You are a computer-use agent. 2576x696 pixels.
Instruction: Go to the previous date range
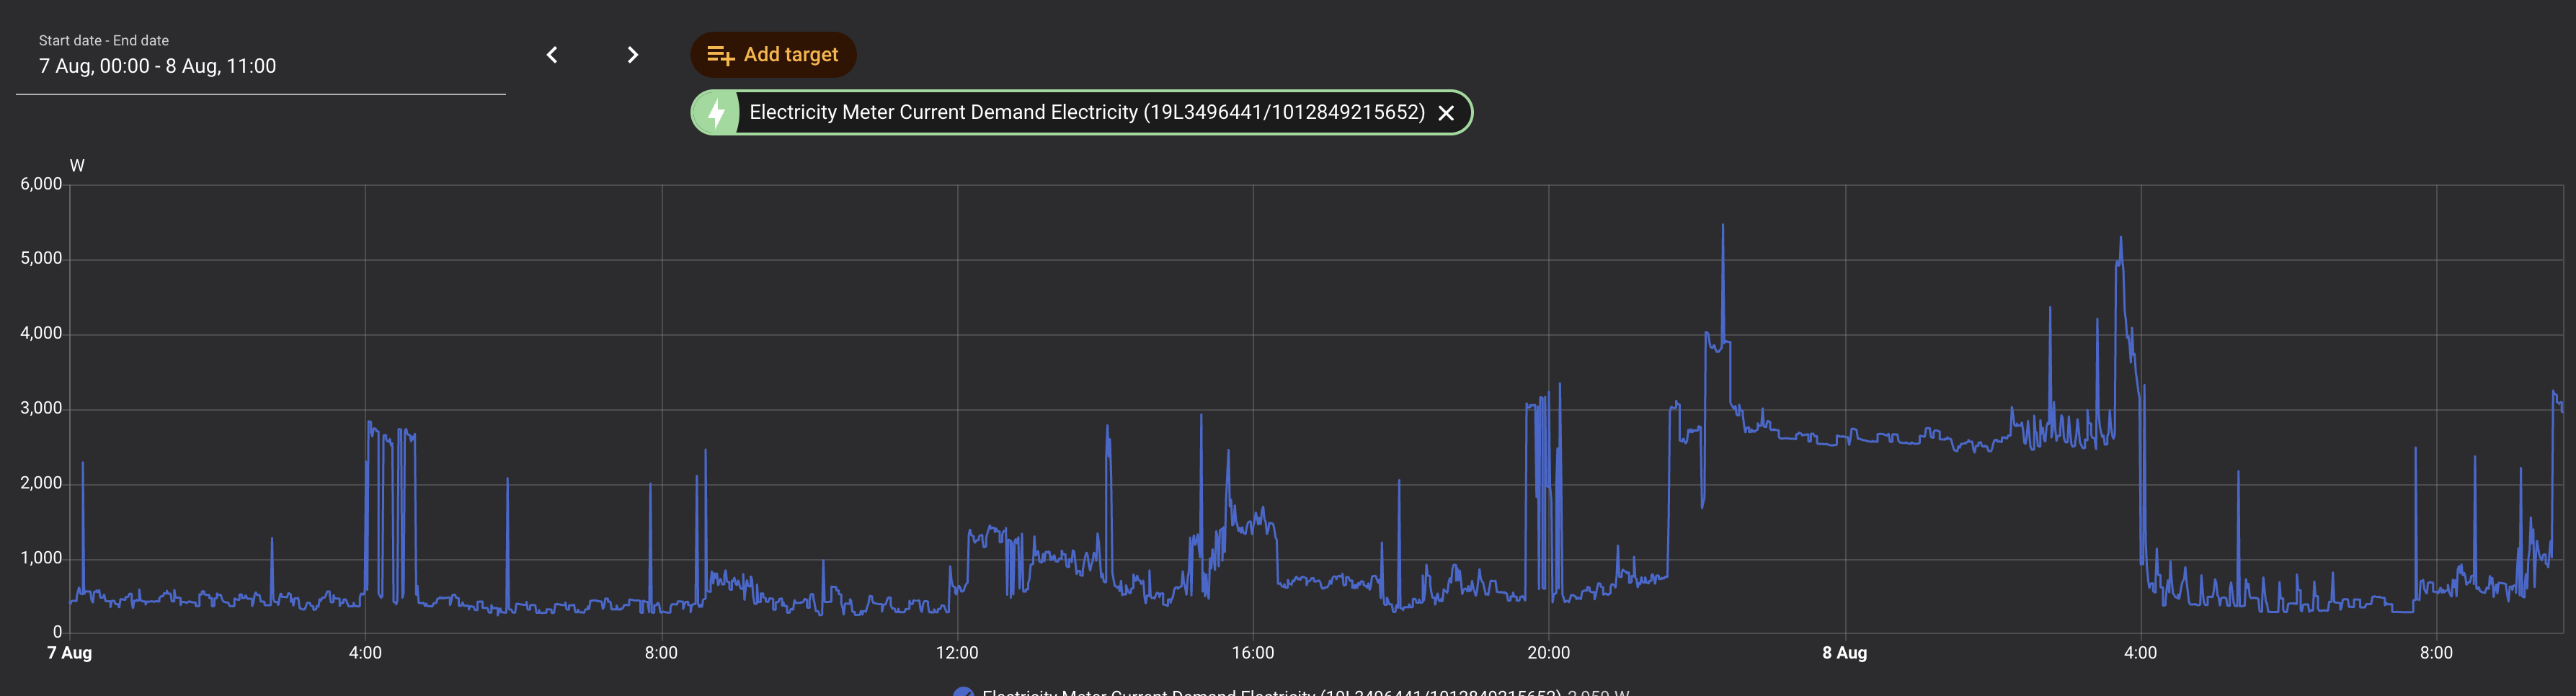coord(552,55)
